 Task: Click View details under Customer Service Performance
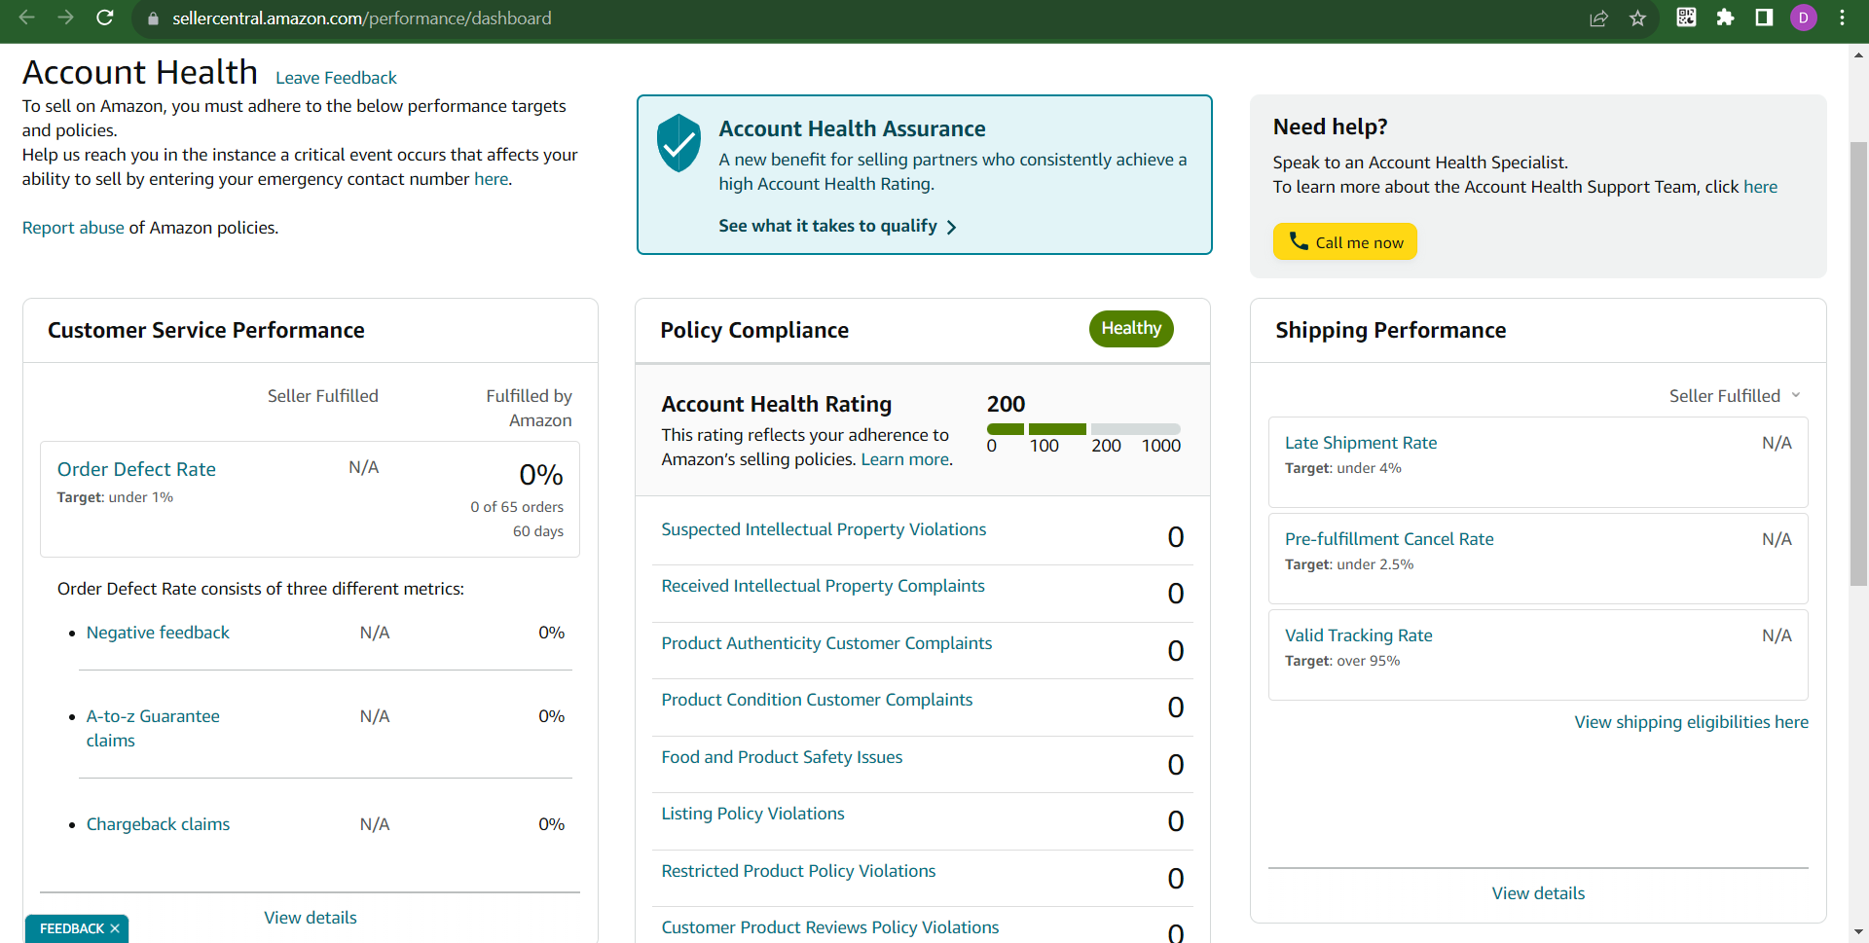pos(311,918)
